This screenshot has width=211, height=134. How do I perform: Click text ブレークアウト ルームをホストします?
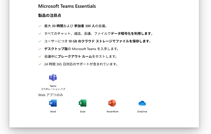80,56
